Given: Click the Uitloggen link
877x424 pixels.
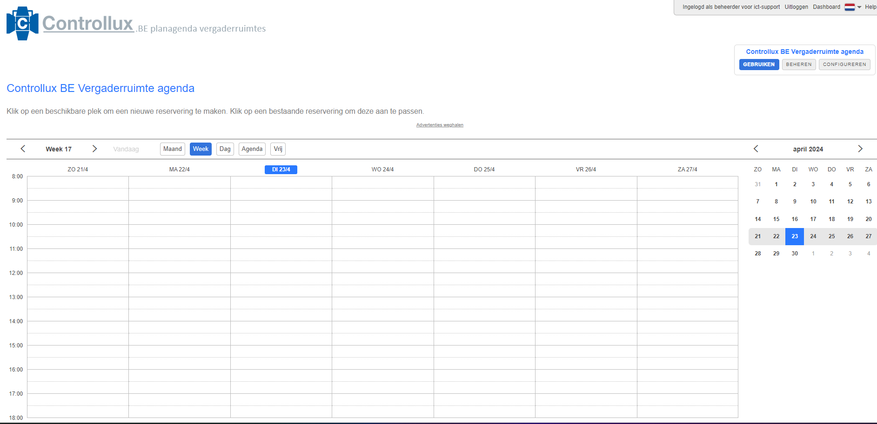Looking at the screenshot, I should [x=796, y=7].
